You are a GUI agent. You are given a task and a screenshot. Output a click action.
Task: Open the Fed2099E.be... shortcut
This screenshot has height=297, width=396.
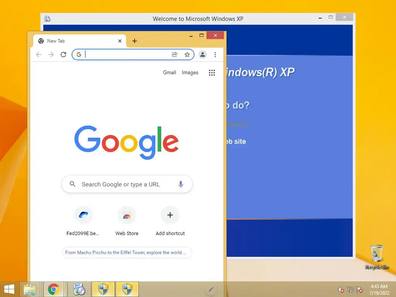click(x=83, y=221)
